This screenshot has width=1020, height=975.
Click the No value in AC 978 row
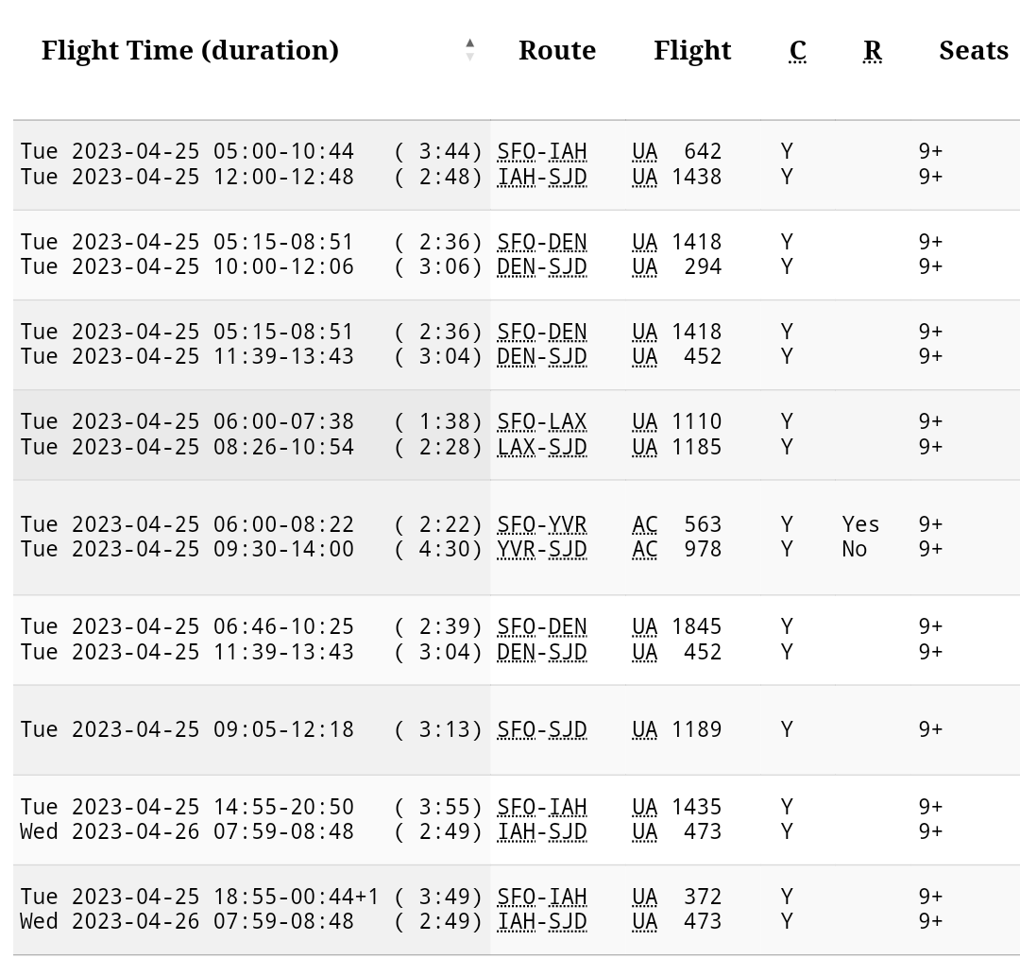pos(855,549)
